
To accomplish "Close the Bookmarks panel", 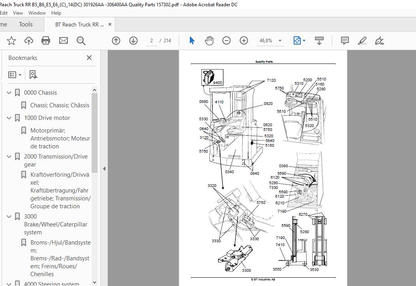I will click(89, 58).
